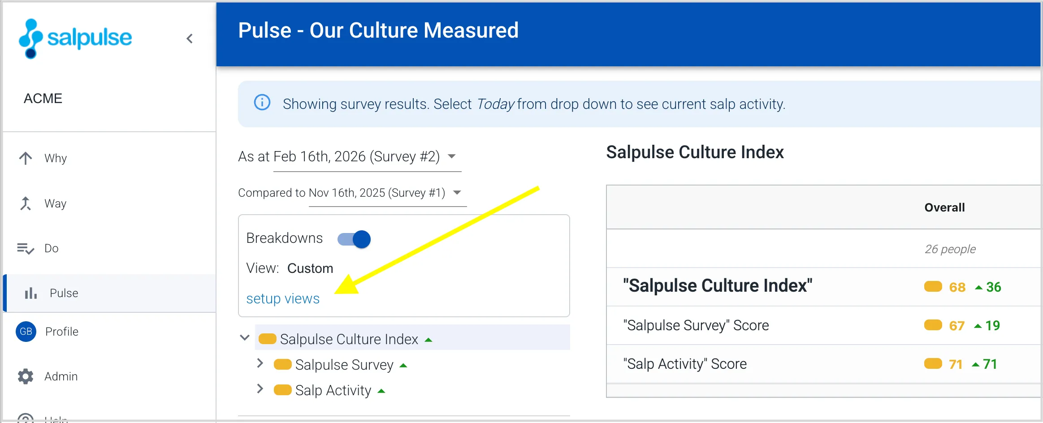Click the Custom view value
This screenshot has width=1043, height=423.
point(310,268)
